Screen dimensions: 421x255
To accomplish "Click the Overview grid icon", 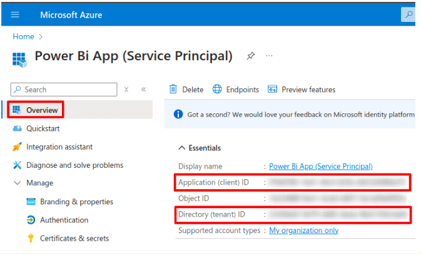I will pyautogui.click(x=17, y=110).
